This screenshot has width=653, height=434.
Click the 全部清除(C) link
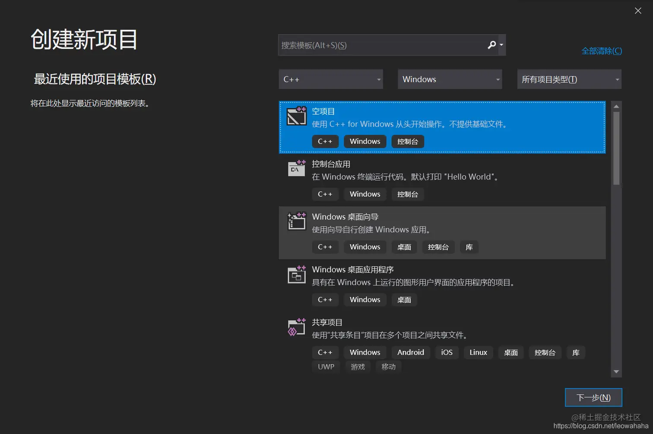pos(601,51)
